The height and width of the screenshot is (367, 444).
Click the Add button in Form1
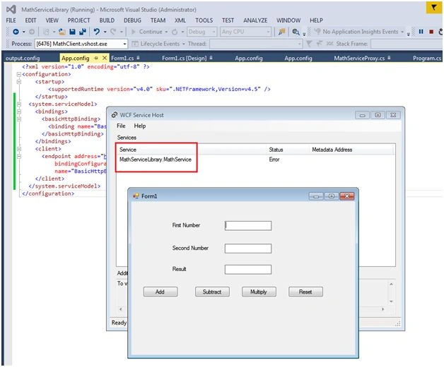click(x=160, y=291)
